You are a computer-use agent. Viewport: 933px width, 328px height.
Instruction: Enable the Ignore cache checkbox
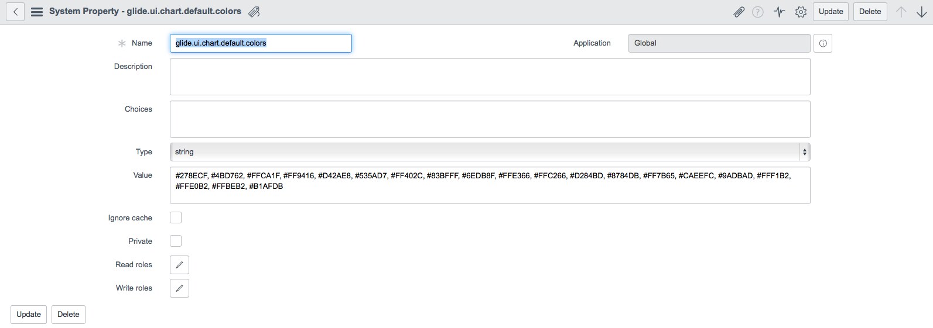point(176,217)
